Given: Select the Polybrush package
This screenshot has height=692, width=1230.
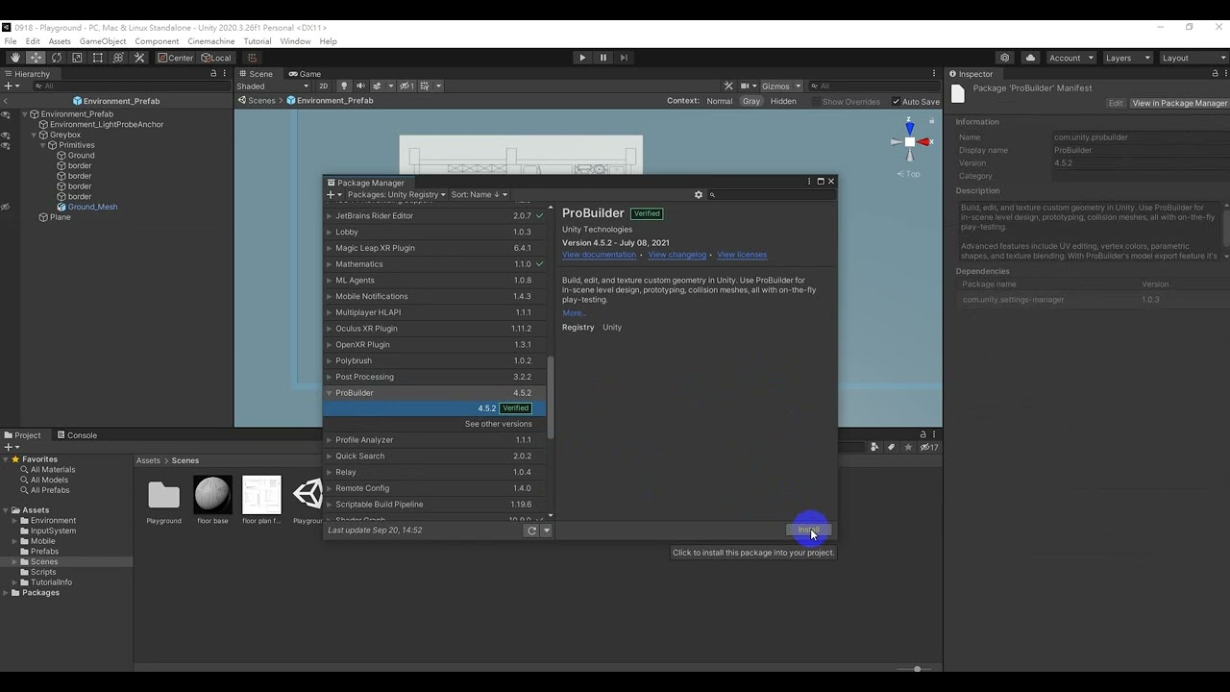Looking at the screenshot, I should pyautogui.click(x=435, y=360).
